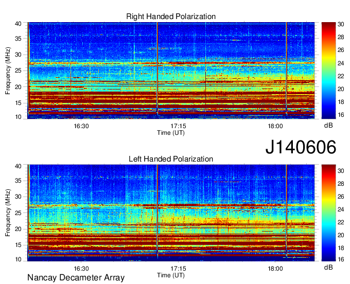This screenshot has width=350, height=284.
Task: Click "Time (UT)" axis label under Left Handed plot
Action: (171, 275)
